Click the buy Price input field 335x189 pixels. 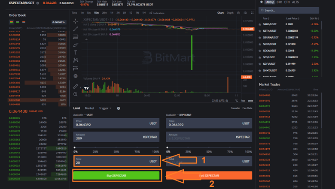(x=116, y=123)
